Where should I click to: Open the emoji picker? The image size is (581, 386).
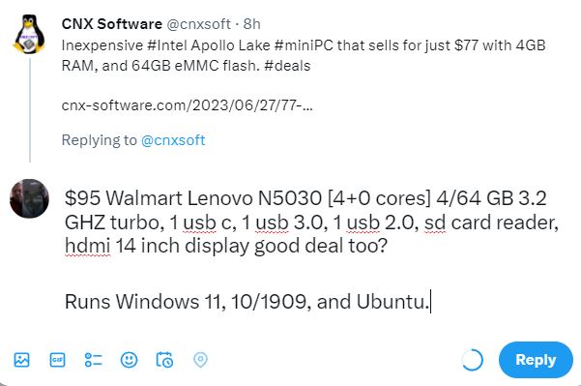click(x=129, y=360)
